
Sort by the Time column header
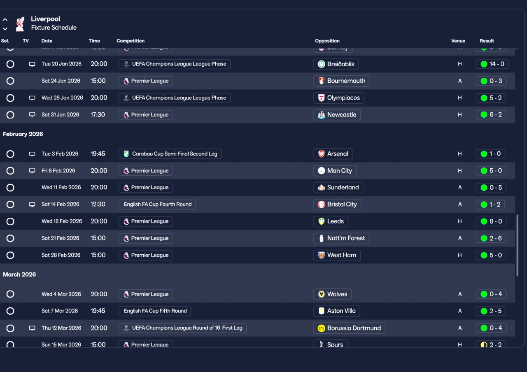coord(94,41)
